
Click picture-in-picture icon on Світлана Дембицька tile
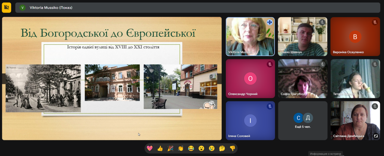pos(375,136)
